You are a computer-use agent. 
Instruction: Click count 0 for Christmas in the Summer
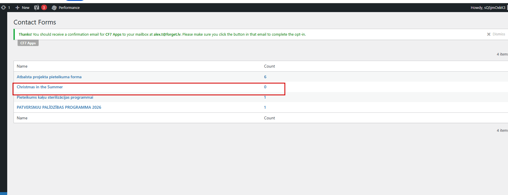(x=265, y=87)
